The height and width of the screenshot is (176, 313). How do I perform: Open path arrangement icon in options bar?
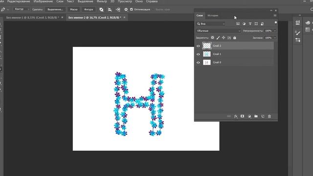pyautogui.click(x=118, y=9)
